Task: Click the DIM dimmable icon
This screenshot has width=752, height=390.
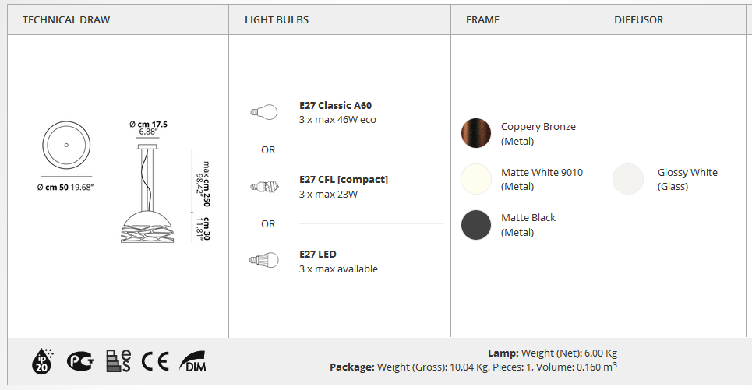Action: (x=192, y=361)
